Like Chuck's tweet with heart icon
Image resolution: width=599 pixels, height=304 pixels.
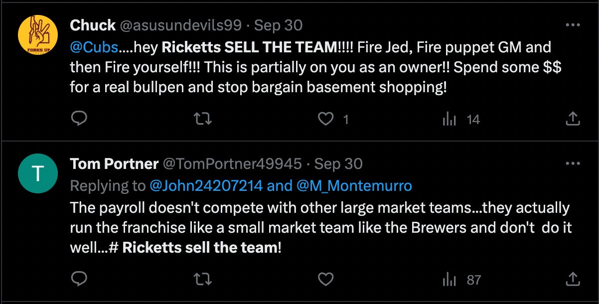click(x=326, y=119)
